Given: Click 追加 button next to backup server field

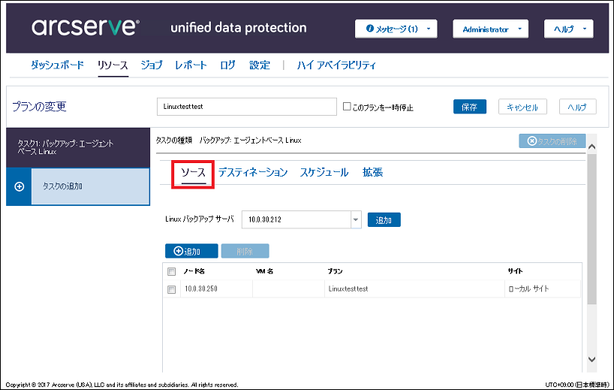Looking at the screenshot, I should tap(384, 220).
